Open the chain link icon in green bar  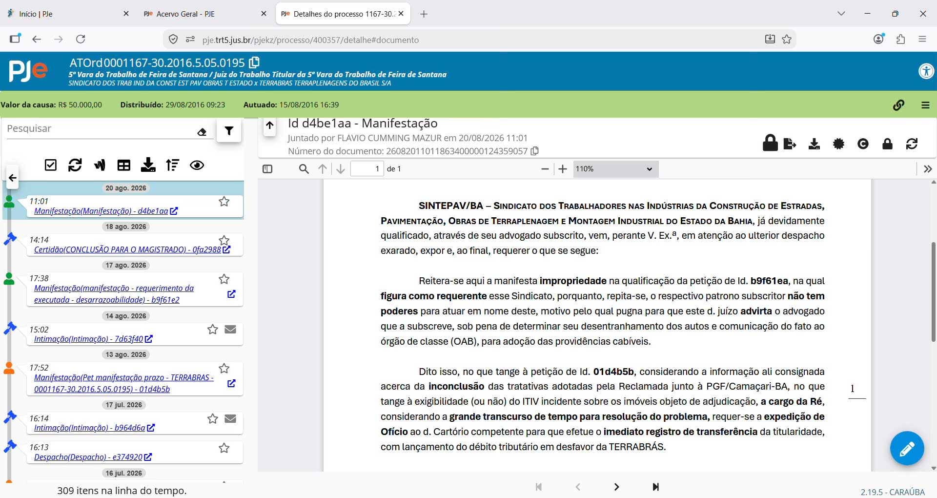tap(898, 105)
